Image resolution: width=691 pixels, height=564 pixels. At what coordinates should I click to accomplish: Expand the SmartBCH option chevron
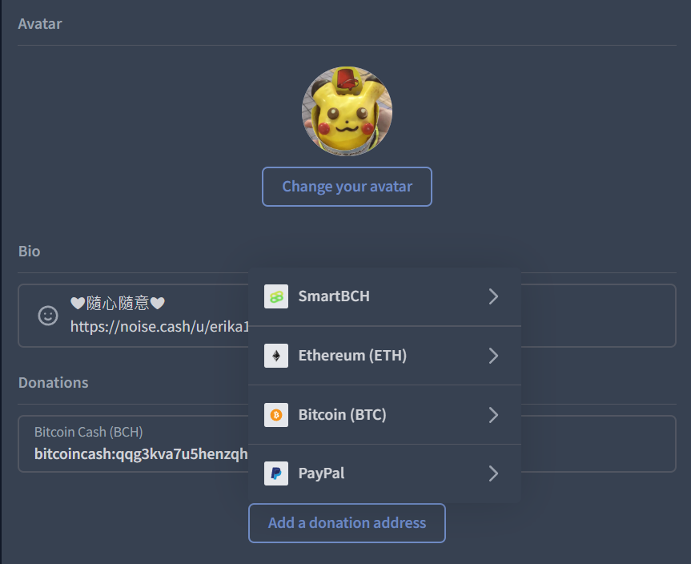[493, 296]
